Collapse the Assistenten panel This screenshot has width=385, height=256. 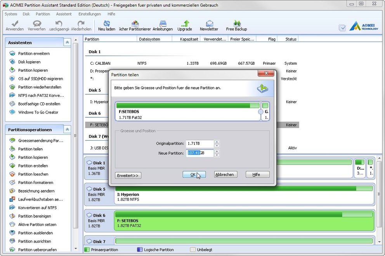point(67,42)
